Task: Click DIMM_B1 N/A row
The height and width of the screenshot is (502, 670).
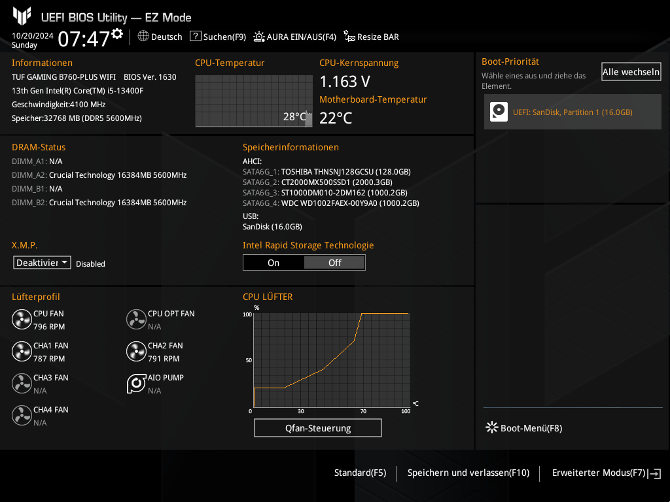Action: click(x=37, y=189)
